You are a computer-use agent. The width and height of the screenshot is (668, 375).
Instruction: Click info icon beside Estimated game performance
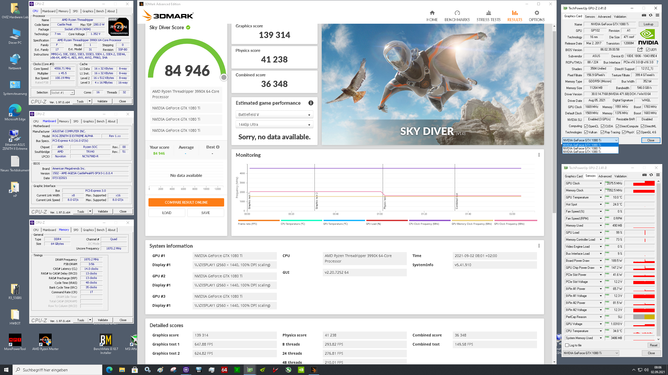(311, 103)
